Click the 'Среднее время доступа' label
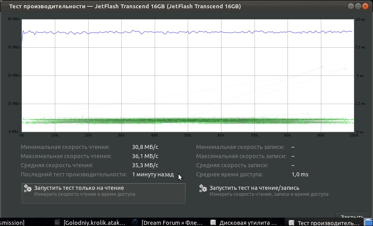The width and height of the screenshot is (373, 226). pos(229,174)
